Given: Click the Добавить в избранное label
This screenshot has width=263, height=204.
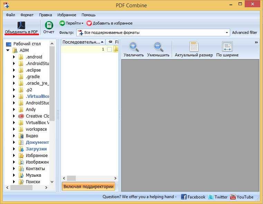Looking at the screenshot, I should [113, 23].
